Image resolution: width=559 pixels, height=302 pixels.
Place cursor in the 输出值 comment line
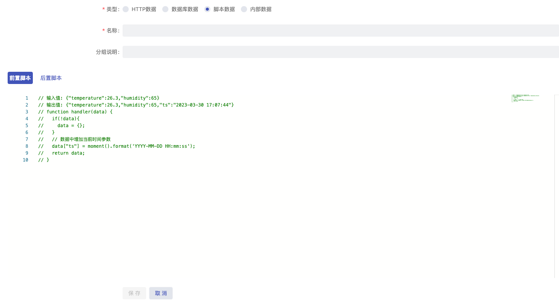click(x=136, y=105)
